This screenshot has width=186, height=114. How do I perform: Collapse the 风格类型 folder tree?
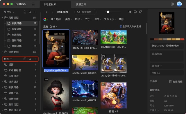click(x=2, y=18)
